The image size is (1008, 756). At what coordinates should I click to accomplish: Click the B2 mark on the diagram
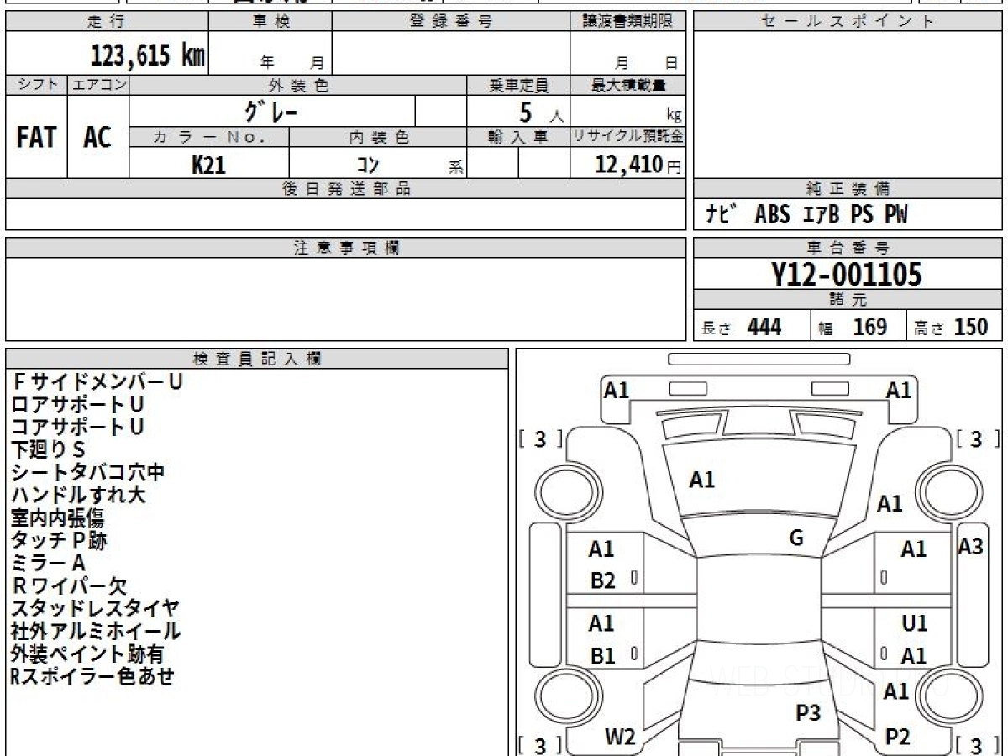tap(602, 580)
